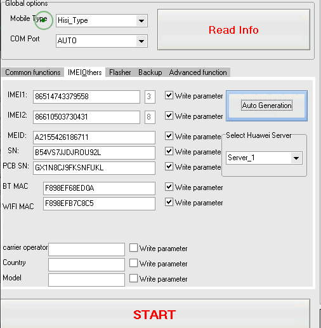
Task: Click into the SN input field
Action: pos(94,153)
